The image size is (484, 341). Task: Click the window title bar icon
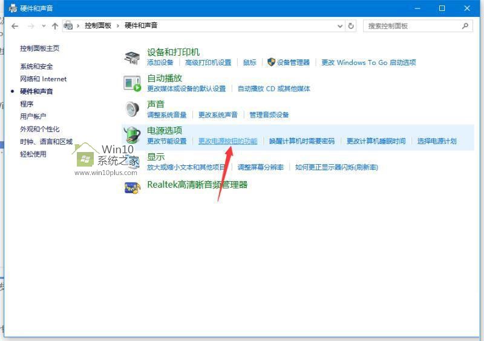point(13,8)
